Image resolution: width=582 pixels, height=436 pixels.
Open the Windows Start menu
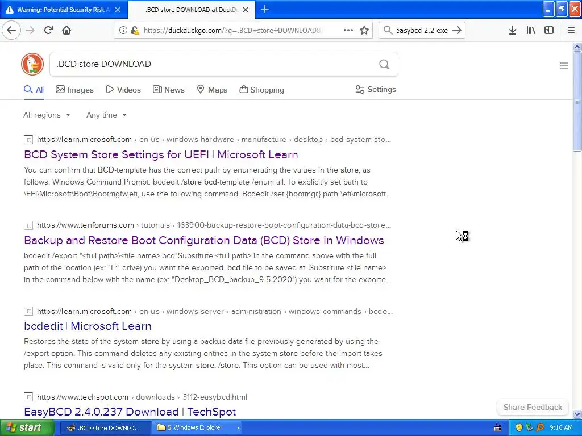point(27,428)
